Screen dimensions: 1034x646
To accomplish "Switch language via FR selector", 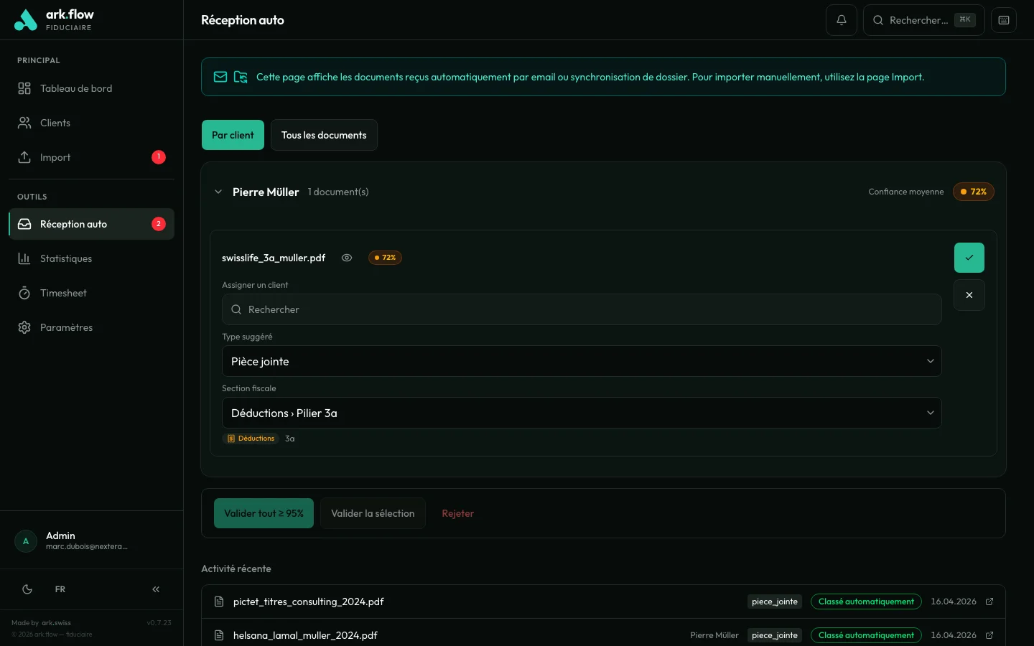I will (x=60, y=589).
